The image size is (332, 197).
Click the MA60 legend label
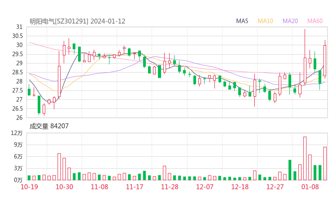315,21
